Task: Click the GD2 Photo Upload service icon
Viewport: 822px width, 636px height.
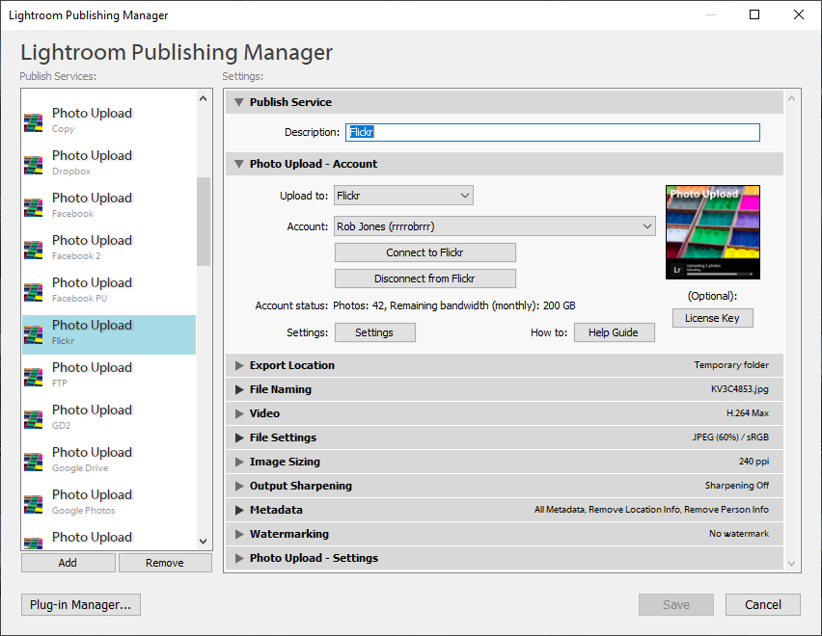Action: (34, 417)
